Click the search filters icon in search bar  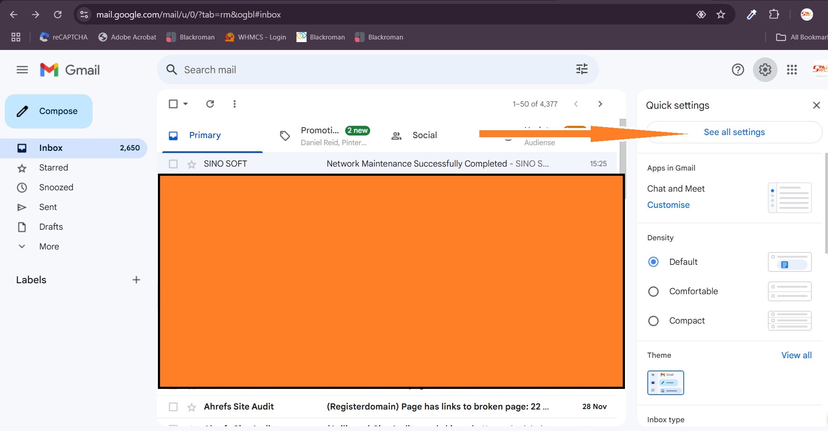tap(582, 69)
